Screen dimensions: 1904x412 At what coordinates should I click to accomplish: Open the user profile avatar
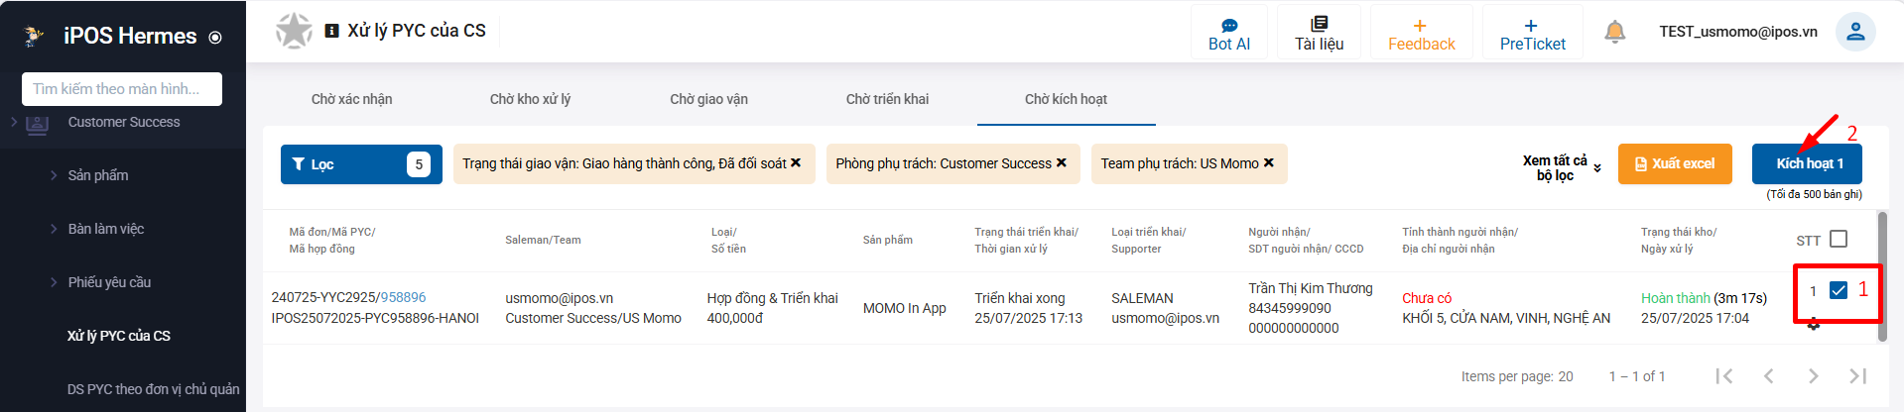pyautogui.click(x=1854, y=32)
